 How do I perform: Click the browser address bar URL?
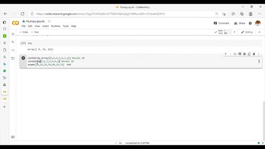pyautogui.click(x=100, y=14)
